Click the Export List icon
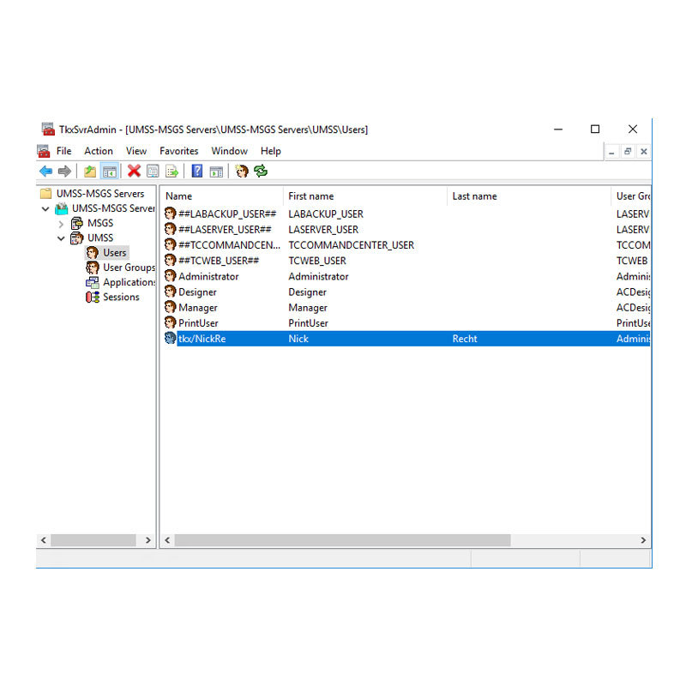 [x=172, y=171]
